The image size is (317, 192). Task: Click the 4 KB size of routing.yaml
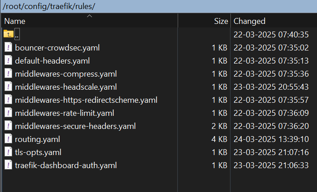click(x=219, y=139)
